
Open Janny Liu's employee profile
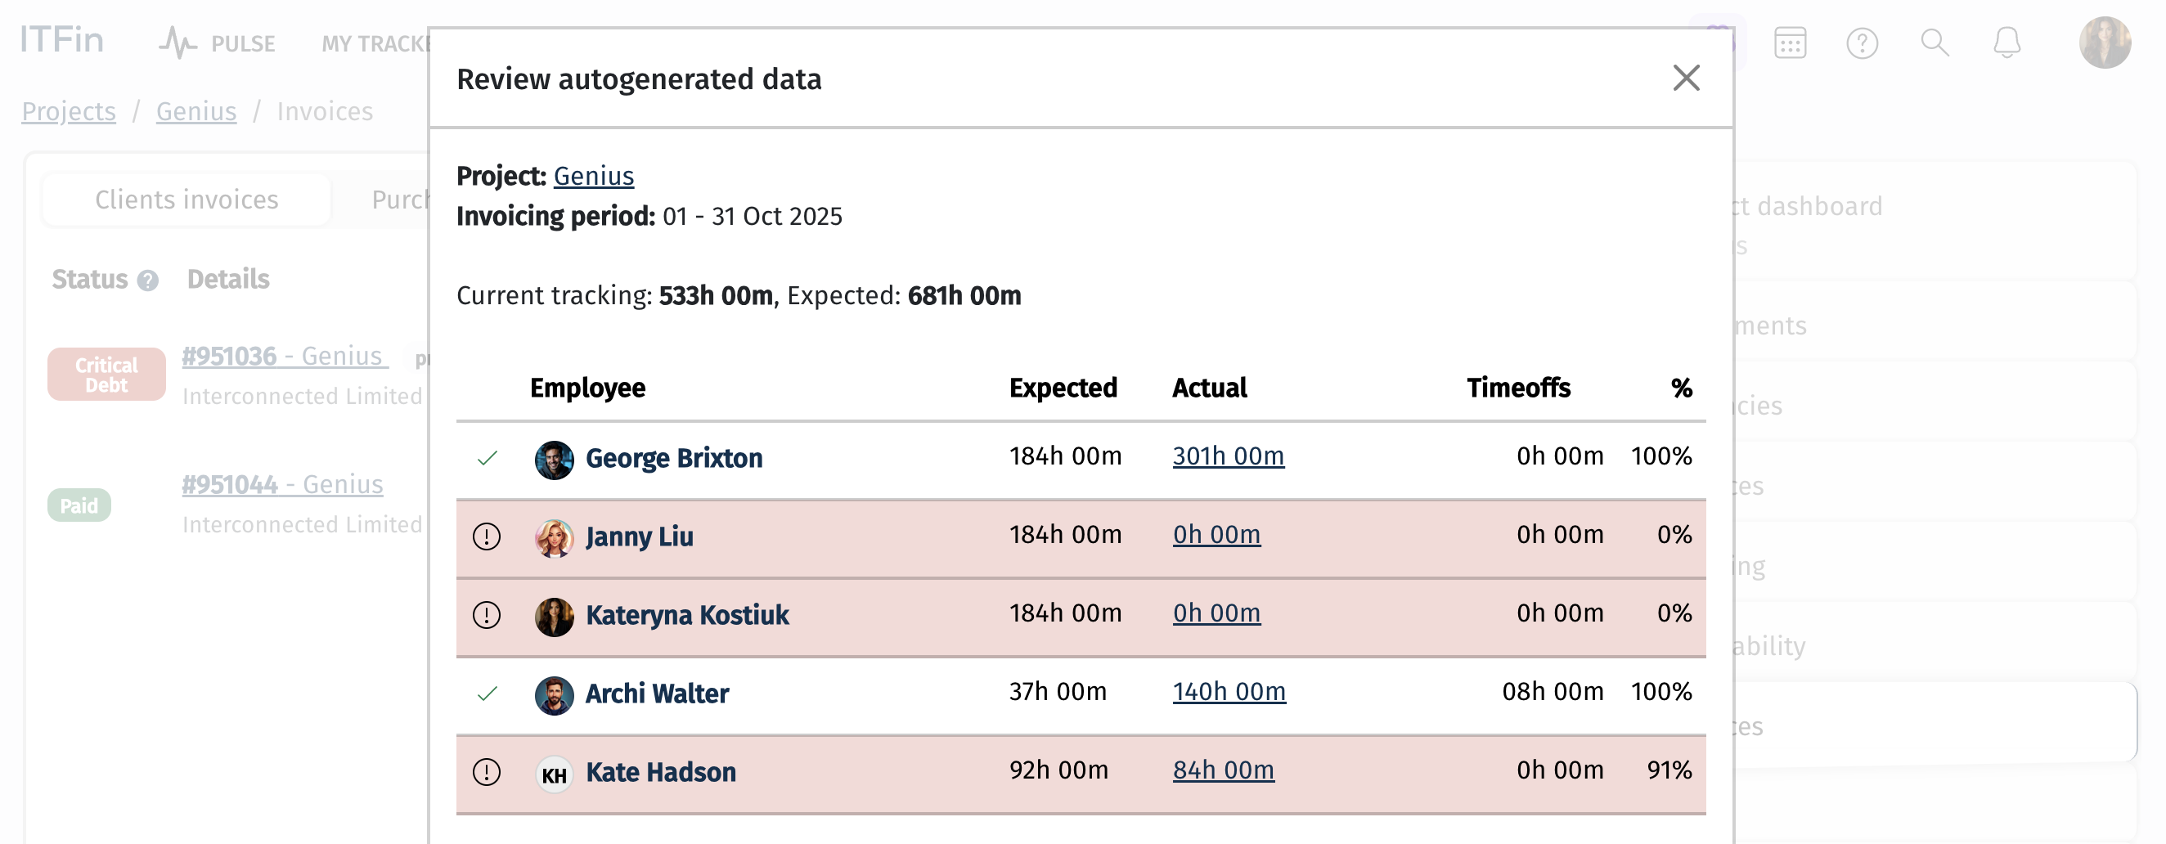point(639,536)
